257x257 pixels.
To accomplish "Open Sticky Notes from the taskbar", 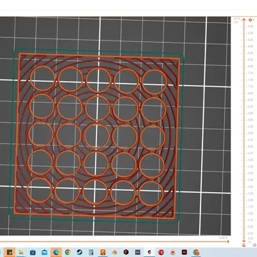I will (10, 252).
